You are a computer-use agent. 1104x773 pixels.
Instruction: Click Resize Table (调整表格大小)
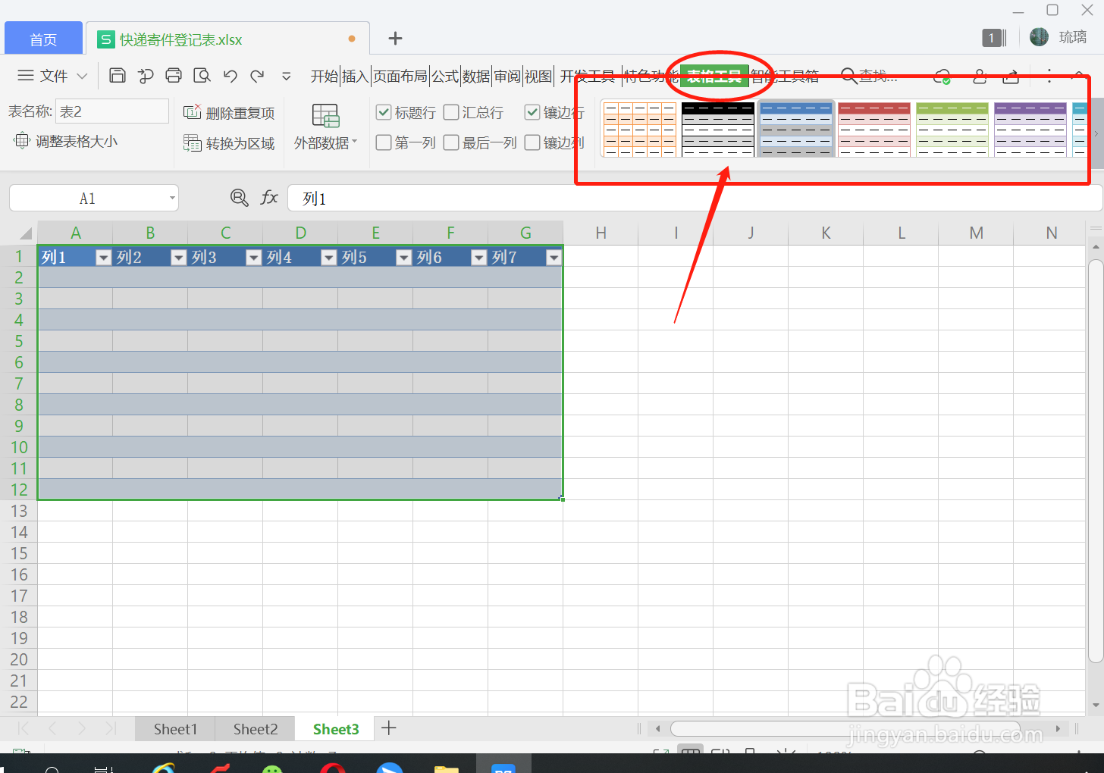point(67,141)
